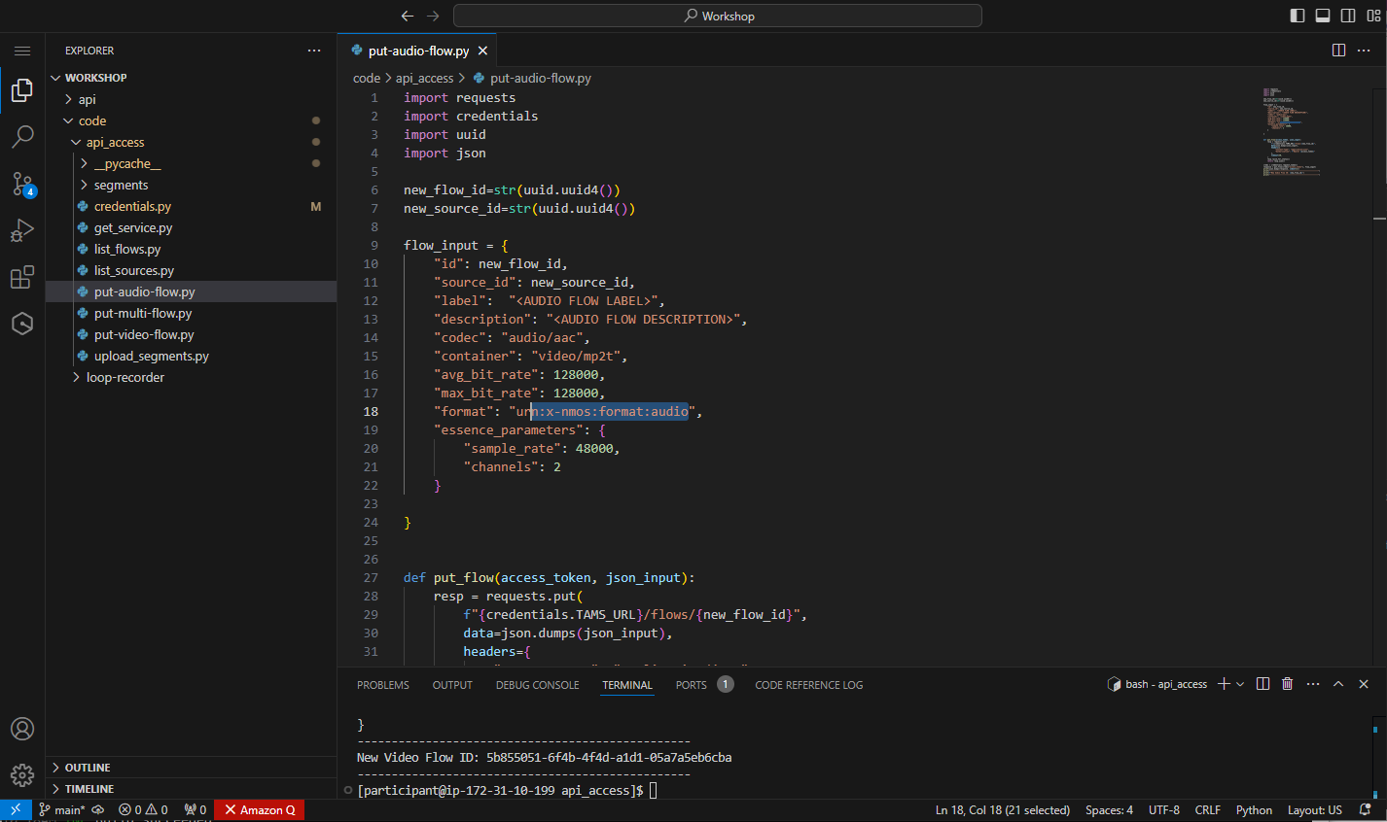Viewport: 1387px width, 822px height.
Task: Change indentation Spaces: 4
Action: point(1109,809)
